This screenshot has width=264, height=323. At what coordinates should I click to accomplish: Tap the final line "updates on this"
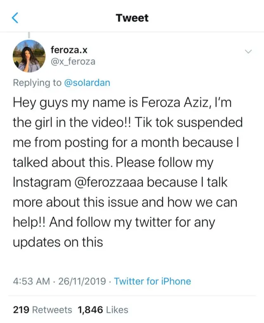[x=58, y=242]
